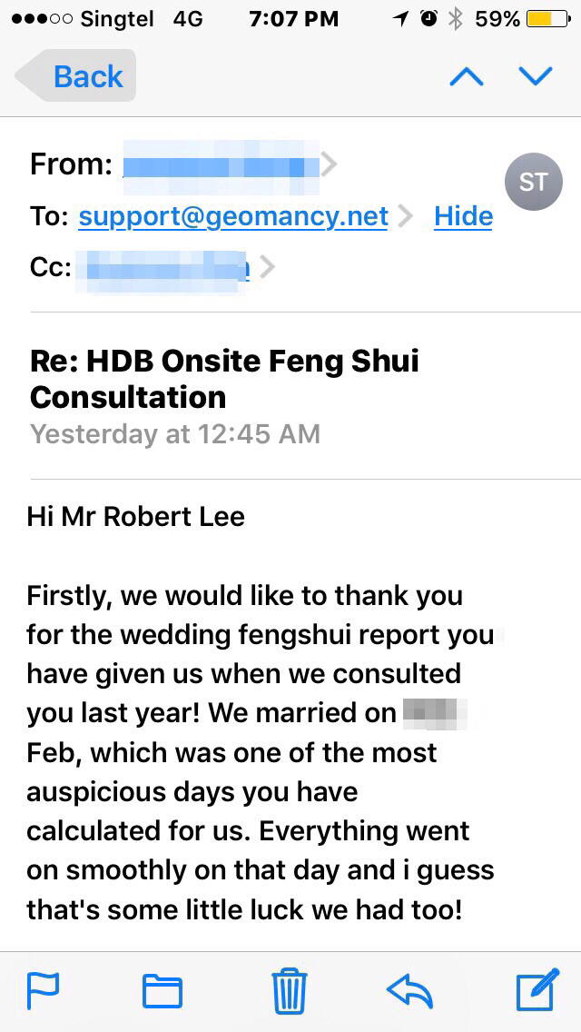Expand the To recipient chevron

point(405,216)
